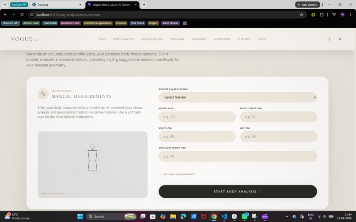Focus the Waist (cm) input field
Viewport: 356px width, 222px height.
(x=197, y=137)
